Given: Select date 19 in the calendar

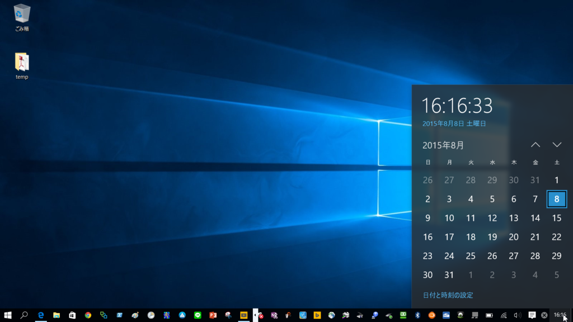Looking at the screenshot, I should pos(492,237).
